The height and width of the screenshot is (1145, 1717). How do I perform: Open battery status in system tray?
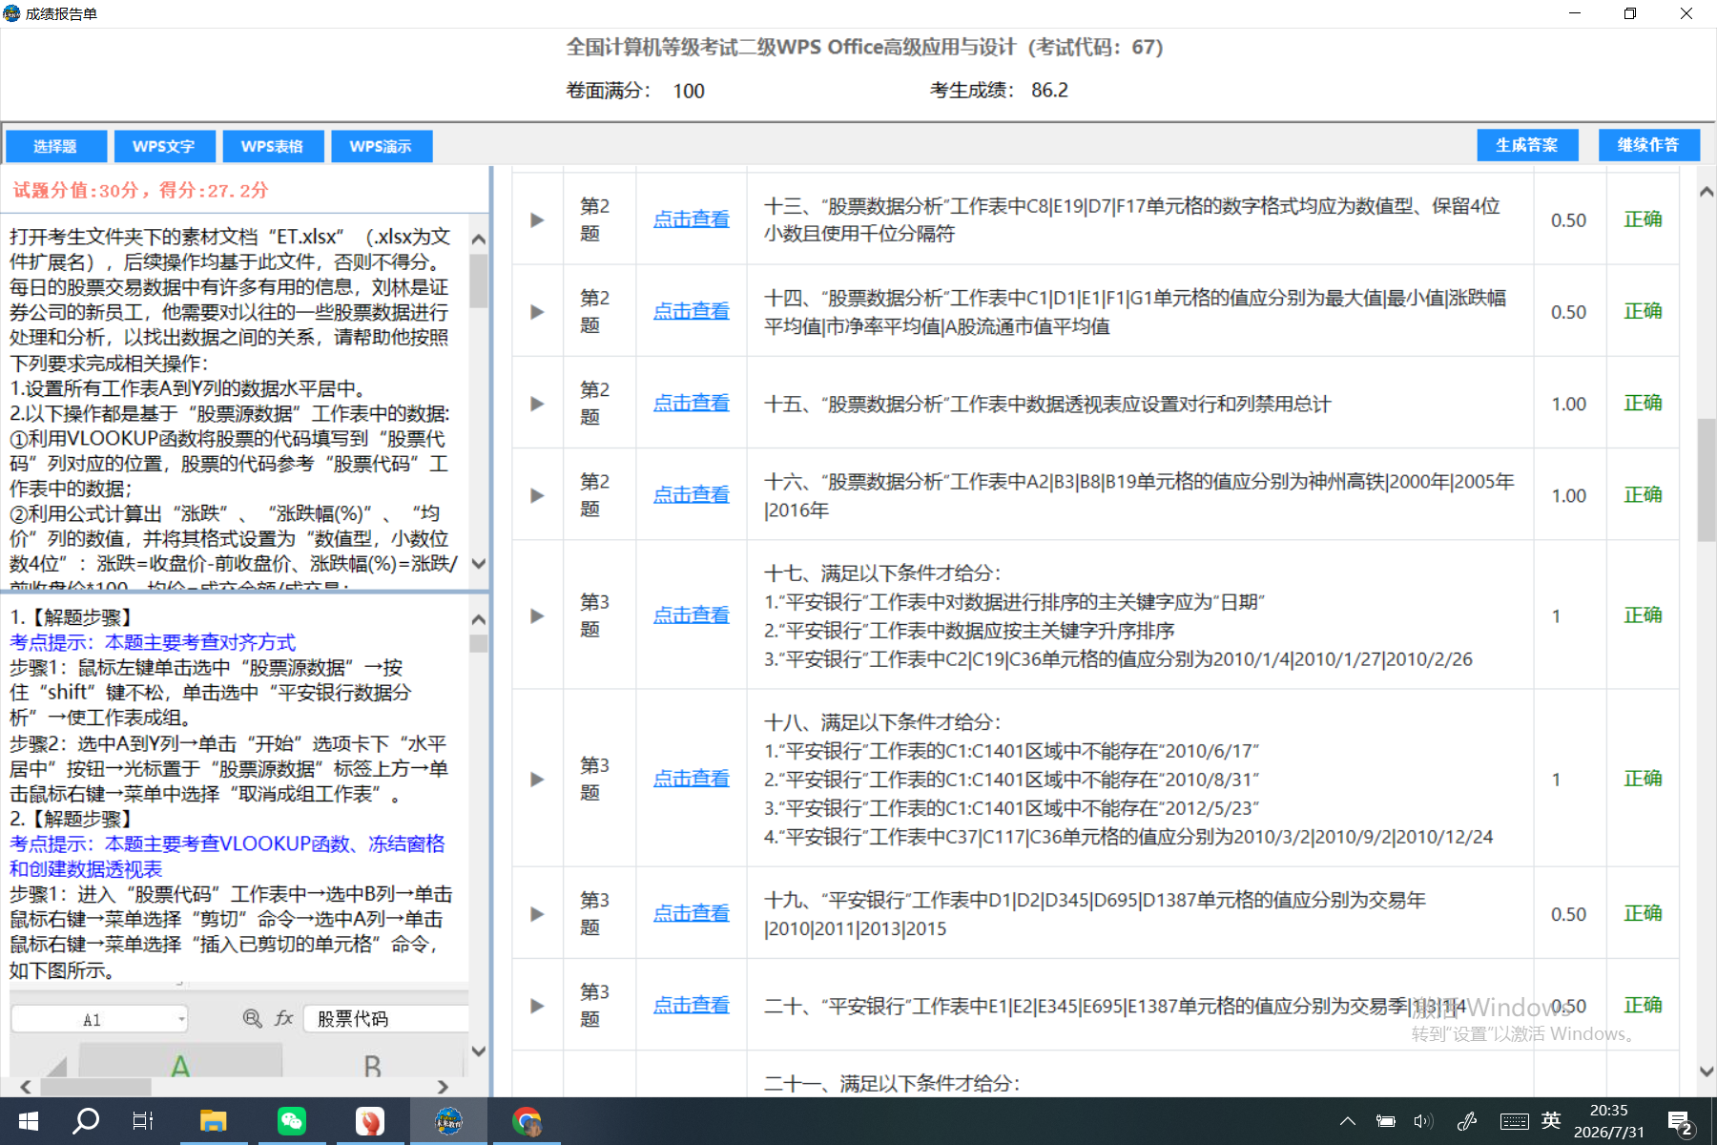point(1385,1121)
